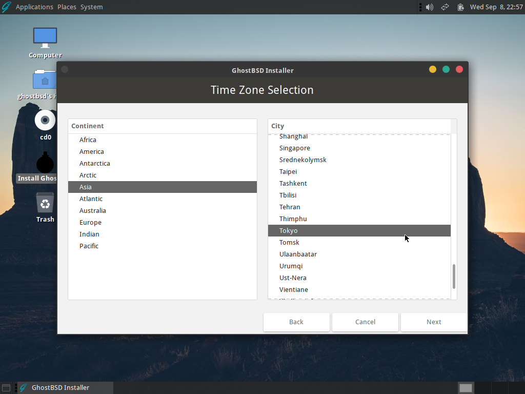Screen dimensions: 525x394
Task: Select Arctic in Continent list
Action: tap(163, 175)
